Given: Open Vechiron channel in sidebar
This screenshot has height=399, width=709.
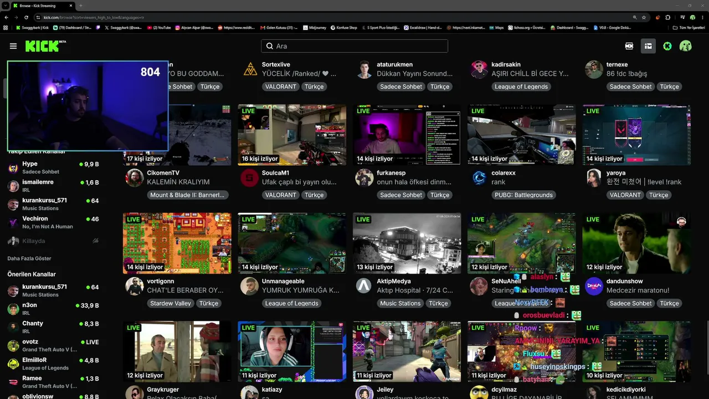Looking at the screenshot, I should click(53, 222).
